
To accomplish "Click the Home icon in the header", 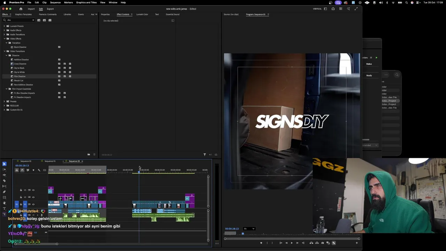I will point(21,9).
